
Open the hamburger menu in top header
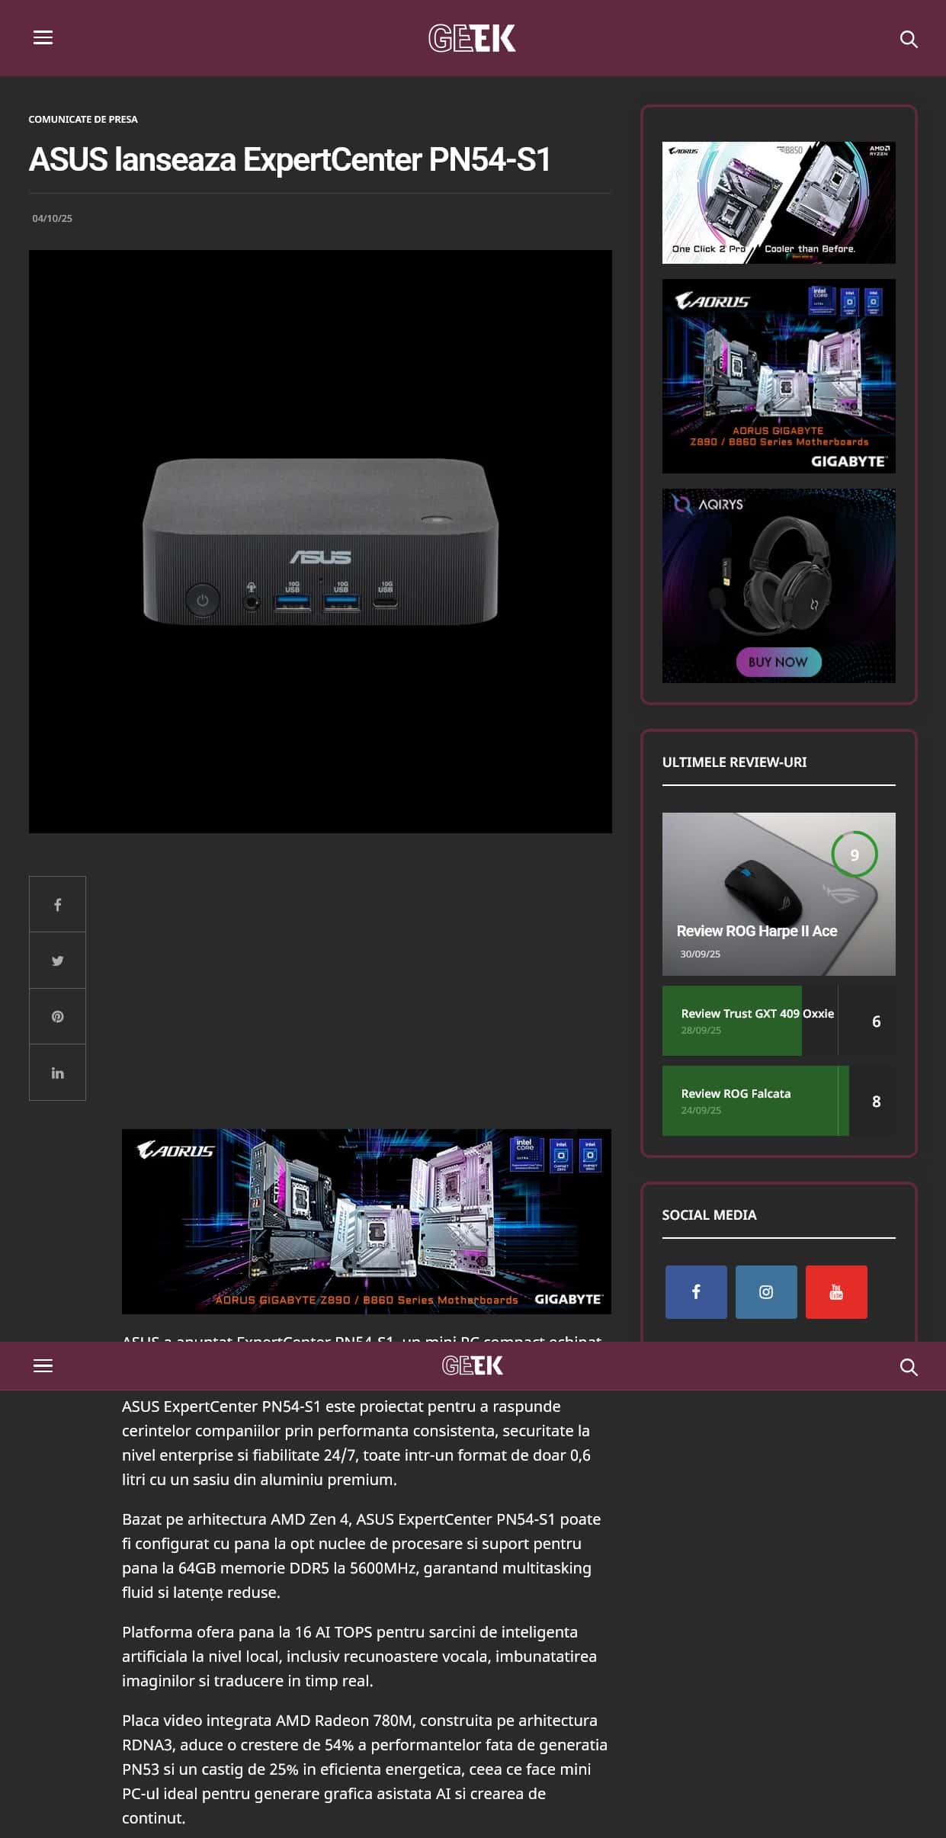(43, 37)
